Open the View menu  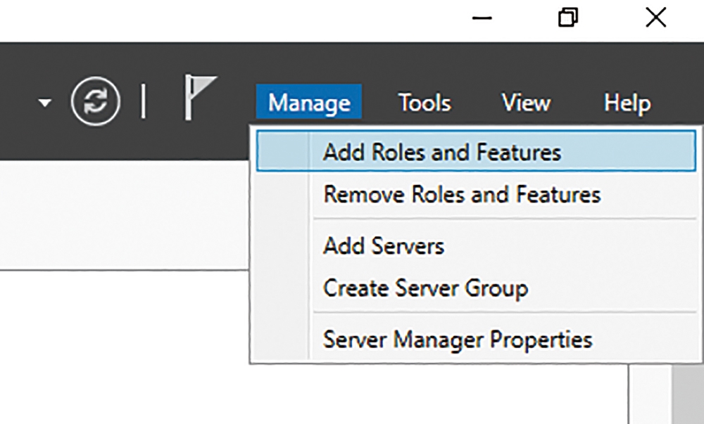tap(526, 102)
